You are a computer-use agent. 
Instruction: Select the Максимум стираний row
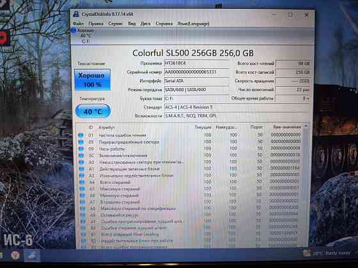tap(189, 189)
